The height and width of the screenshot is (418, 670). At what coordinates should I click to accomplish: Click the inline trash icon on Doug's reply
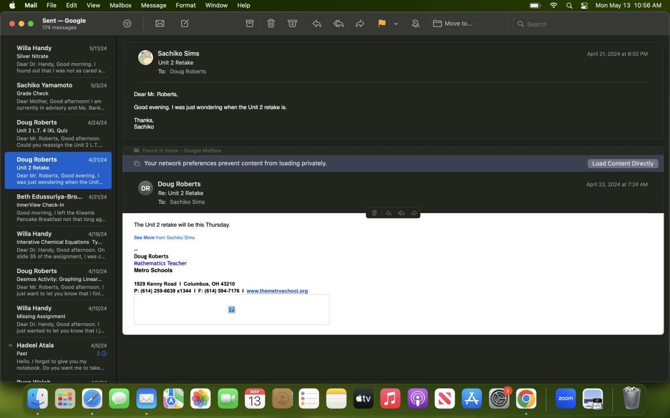pos(374,213)
